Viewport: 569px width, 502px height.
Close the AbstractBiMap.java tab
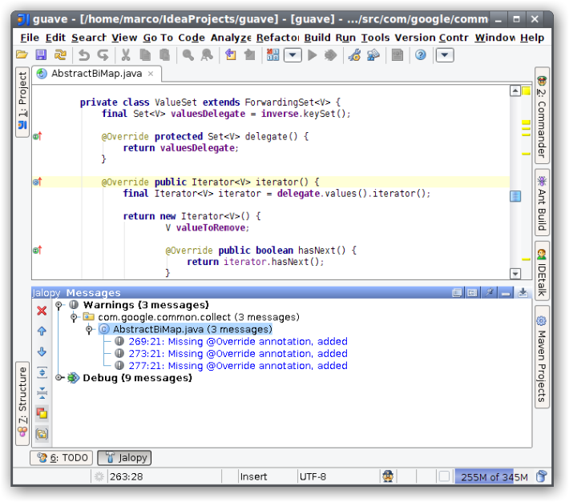(x=151, y=74)
